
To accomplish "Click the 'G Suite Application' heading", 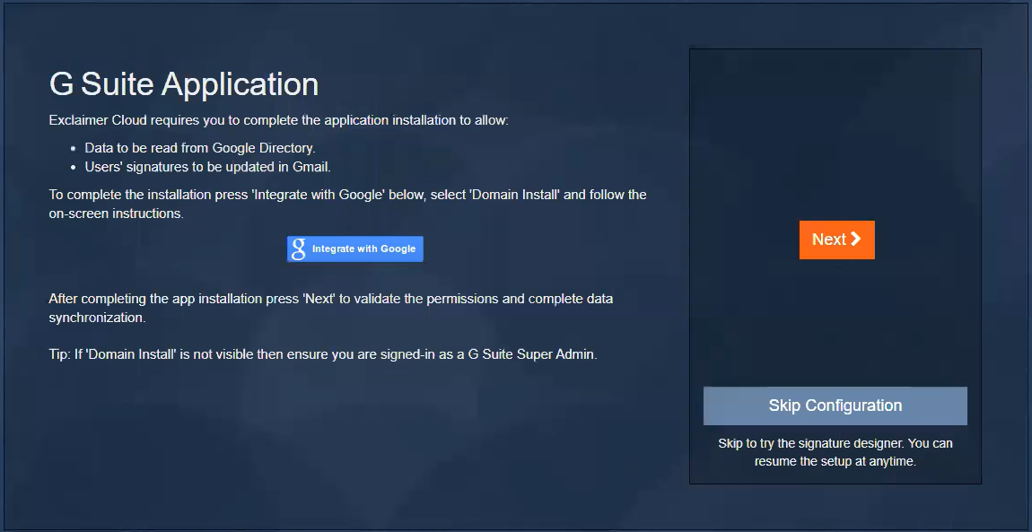I will click(184, 84).
